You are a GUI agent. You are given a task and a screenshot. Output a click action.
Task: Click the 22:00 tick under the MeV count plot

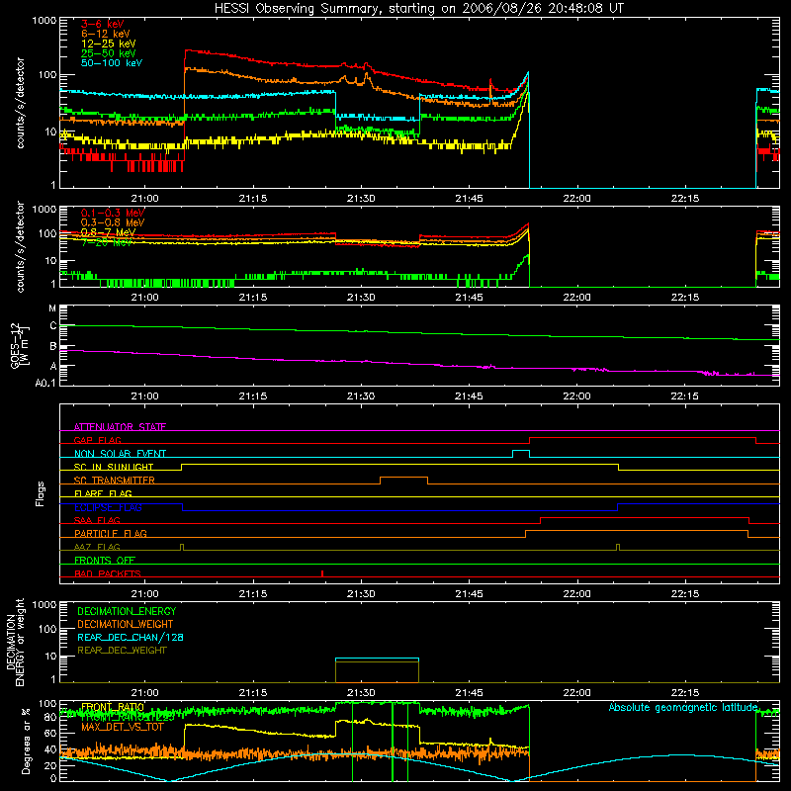tap(577, 298)
